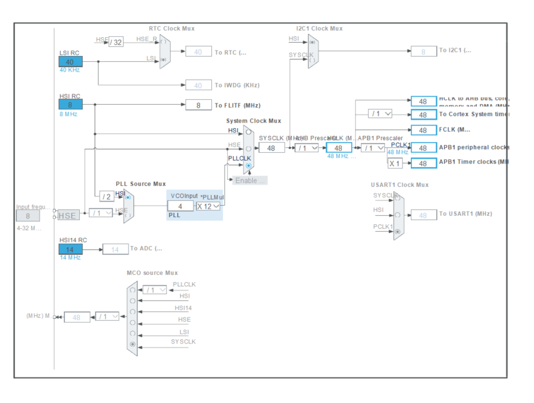Open PLLCLK /1 divider dropdown in MCO

155,290
